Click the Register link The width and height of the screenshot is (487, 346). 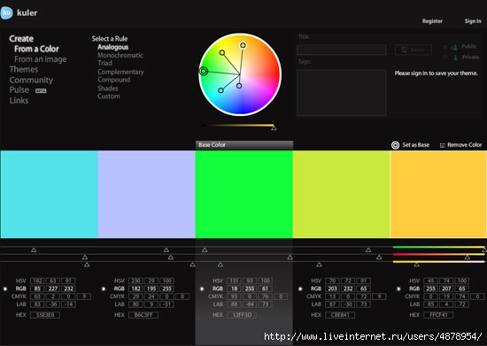[x=432, y=21]
